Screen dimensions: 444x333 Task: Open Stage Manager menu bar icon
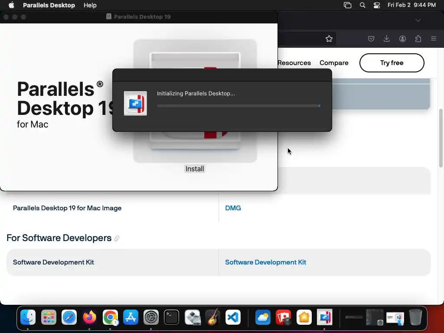tap(347, 5)
